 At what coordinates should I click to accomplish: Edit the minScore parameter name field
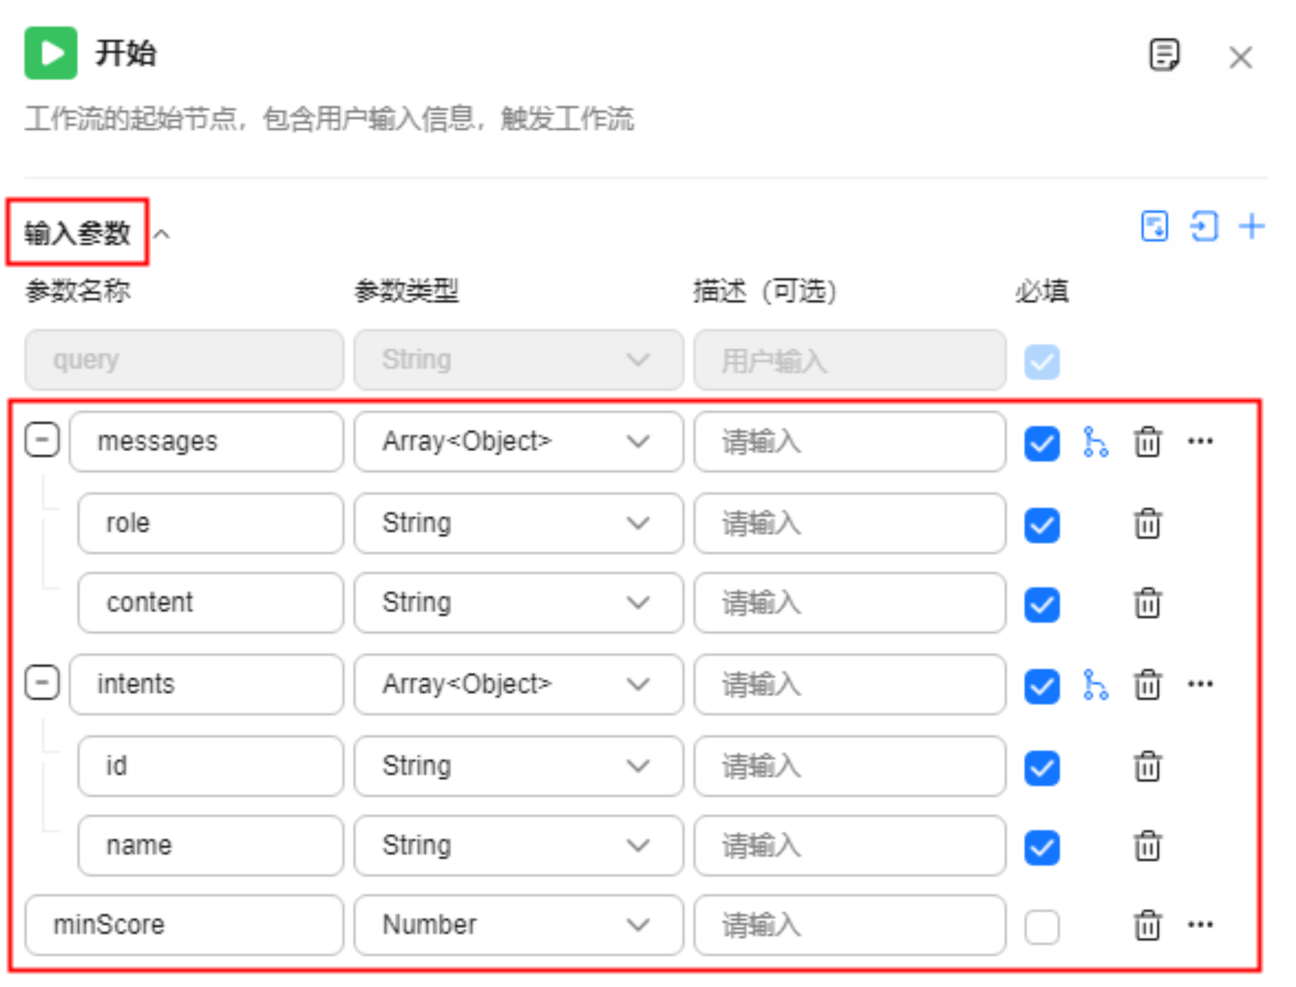coord(184,925)
